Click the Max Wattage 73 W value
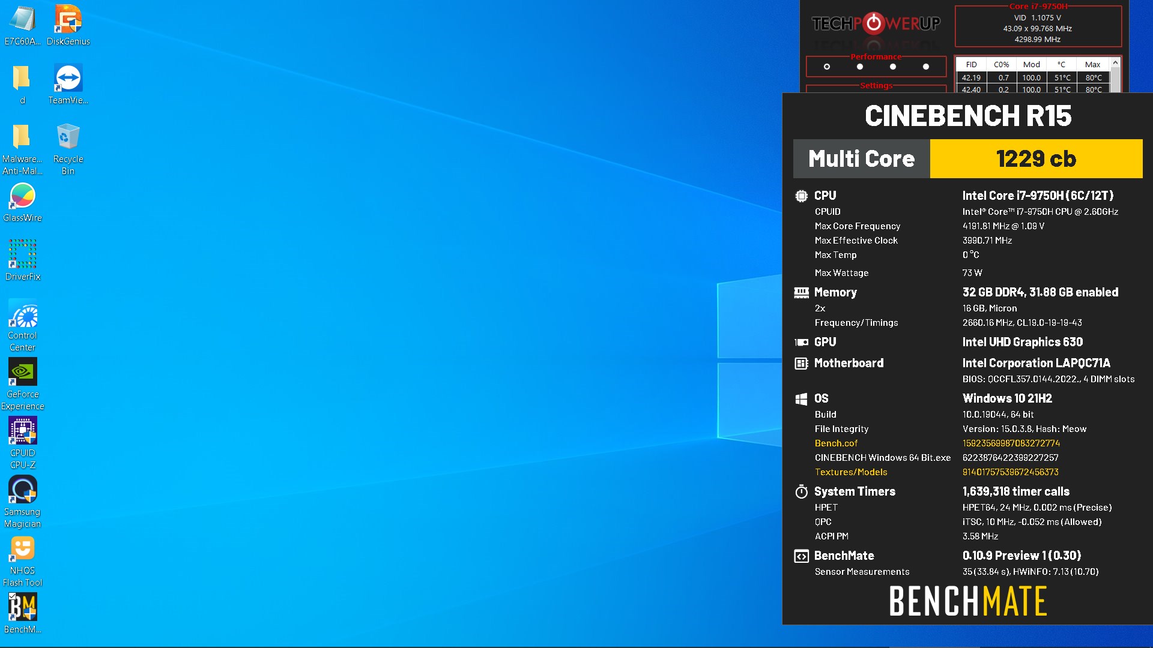 (972, 273)
